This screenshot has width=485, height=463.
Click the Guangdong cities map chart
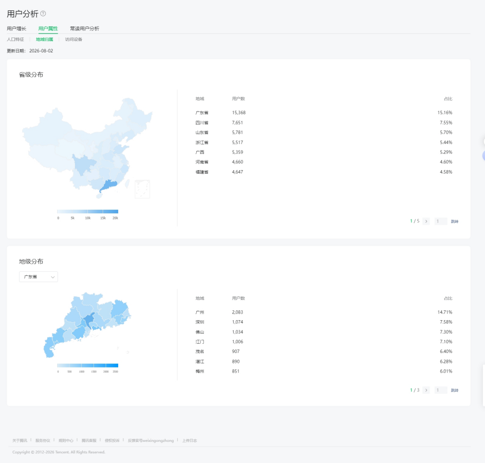[87, 325]
